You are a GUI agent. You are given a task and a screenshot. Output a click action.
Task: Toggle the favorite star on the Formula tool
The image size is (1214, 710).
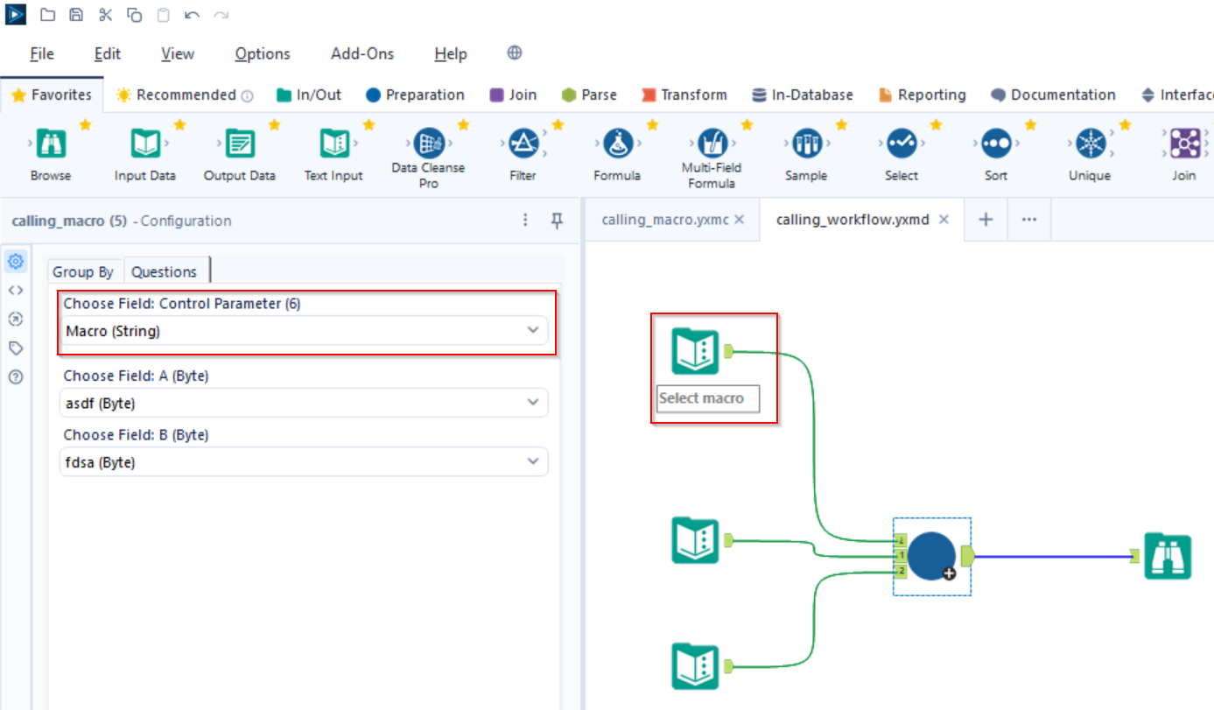pos(653,124)
